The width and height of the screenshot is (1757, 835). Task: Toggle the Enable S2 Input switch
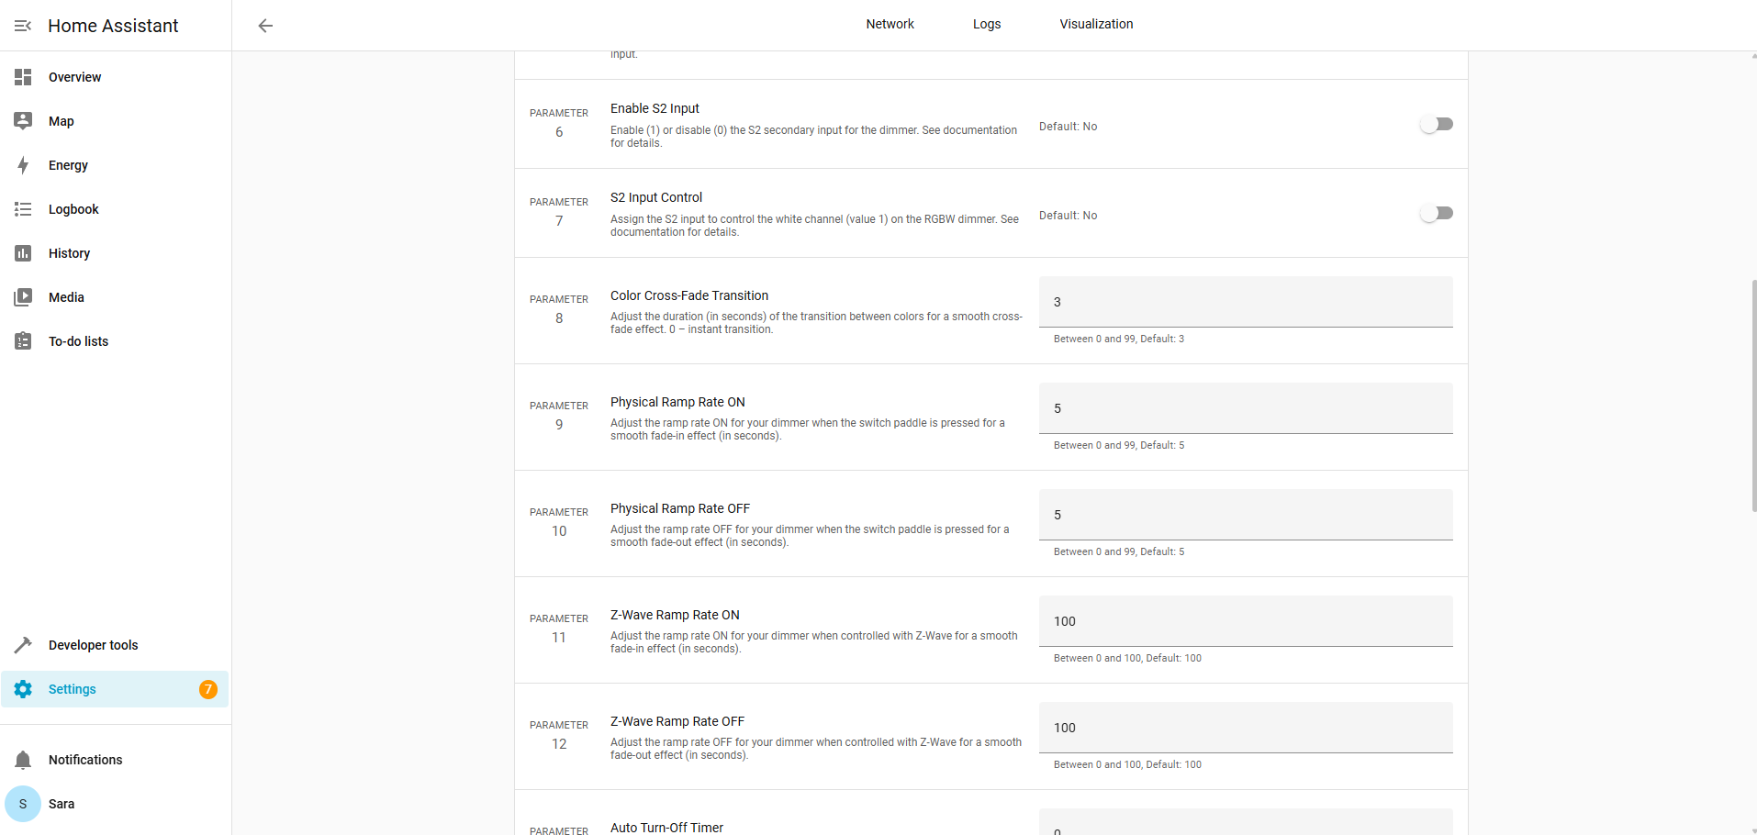coord(1436,124)
